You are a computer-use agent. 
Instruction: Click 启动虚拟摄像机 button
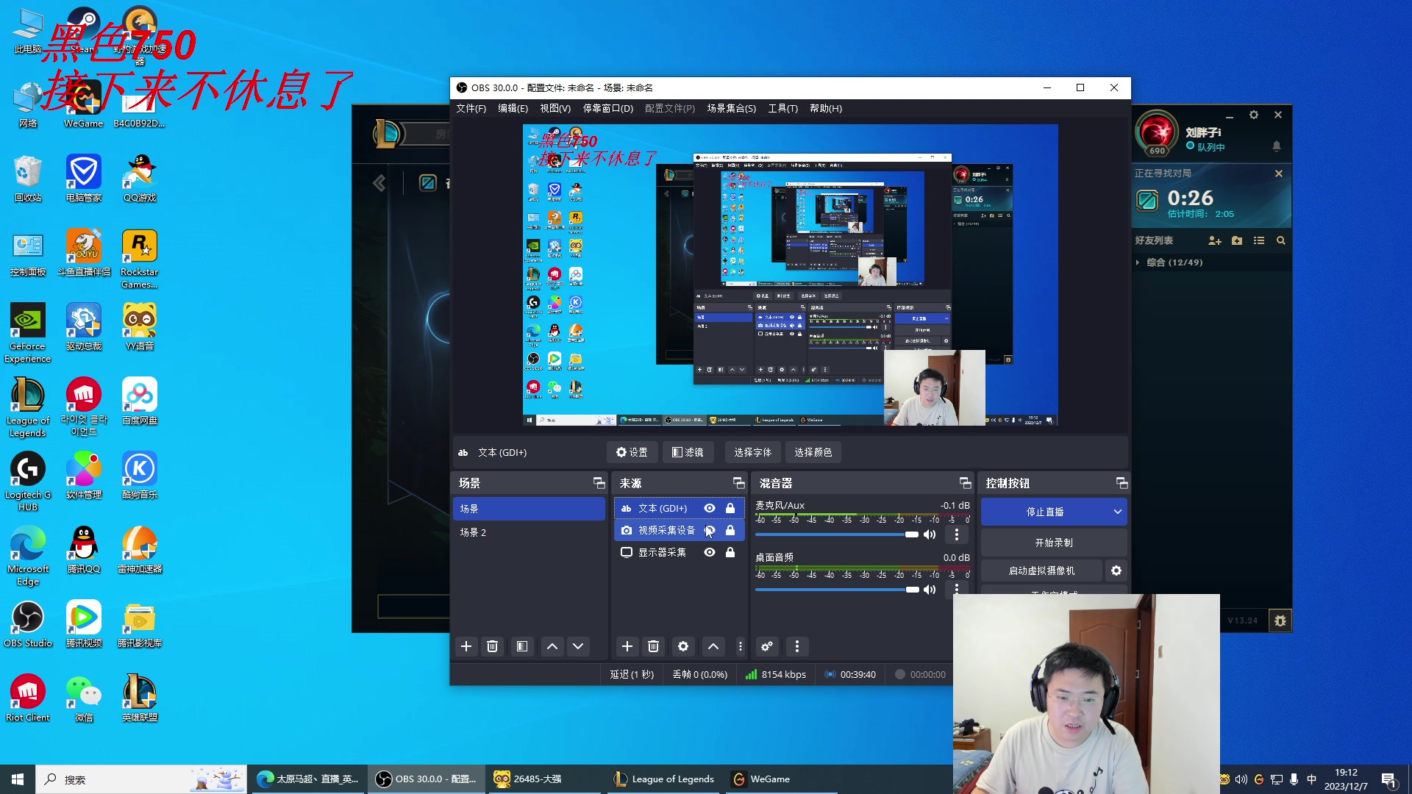point(1041,571)
